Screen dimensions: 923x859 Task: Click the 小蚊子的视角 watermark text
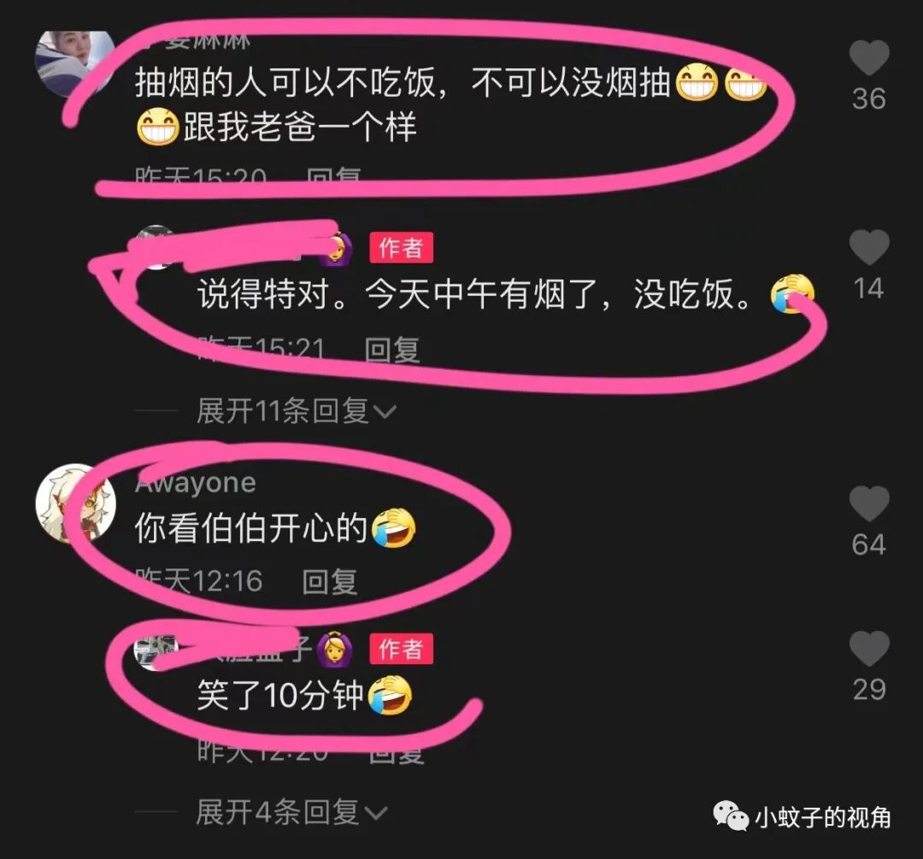point(823,817)
